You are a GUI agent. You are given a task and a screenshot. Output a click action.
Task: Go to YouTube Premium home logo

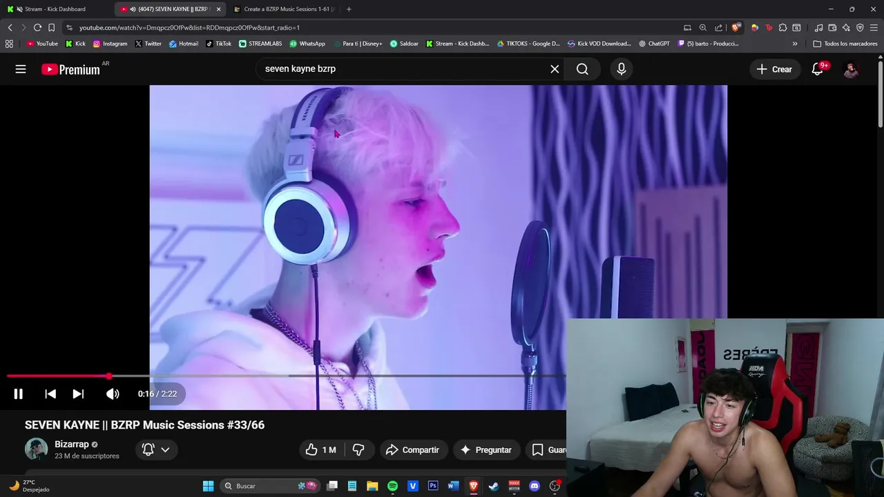coord(70,69)
